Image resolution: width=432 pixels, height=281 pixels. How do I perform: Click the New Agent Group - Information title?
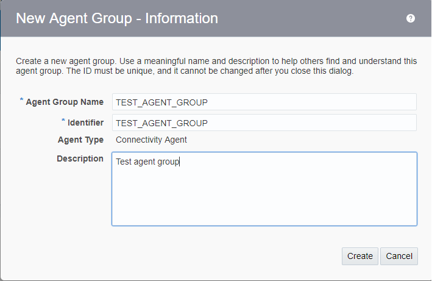click(x=116, y=18)
